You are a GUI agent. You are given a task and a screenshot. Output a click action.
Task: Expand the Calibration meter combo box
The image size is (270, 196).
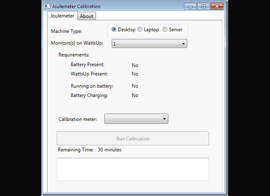pyautogui.click(x=136, y=119)
